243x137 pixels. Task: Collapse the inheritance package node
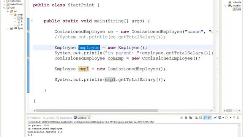tap(11, 14)
